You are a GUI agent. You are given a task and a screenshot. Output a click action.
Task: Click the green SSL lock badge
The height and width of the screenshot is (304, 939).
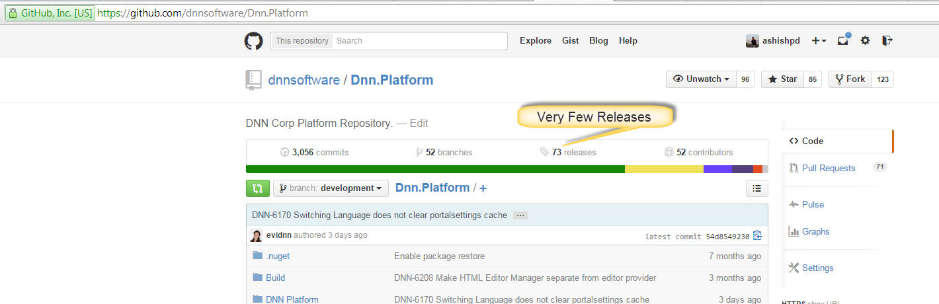click(50, 13)
